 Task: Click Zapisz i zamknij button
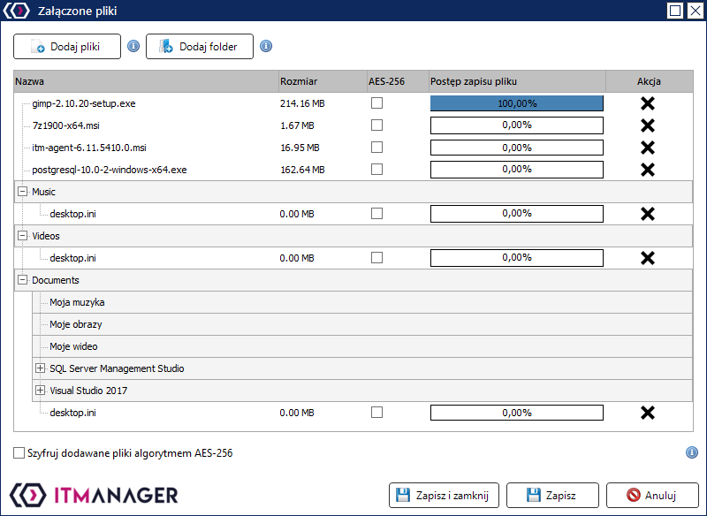click(444, 496)
